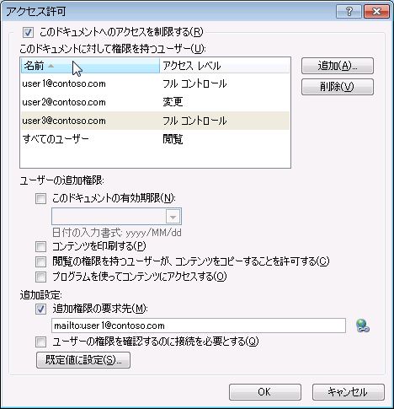The width and height of the screenshot is (394, 409).
Task: Confirm with the OK button
Action: (265, 392)
